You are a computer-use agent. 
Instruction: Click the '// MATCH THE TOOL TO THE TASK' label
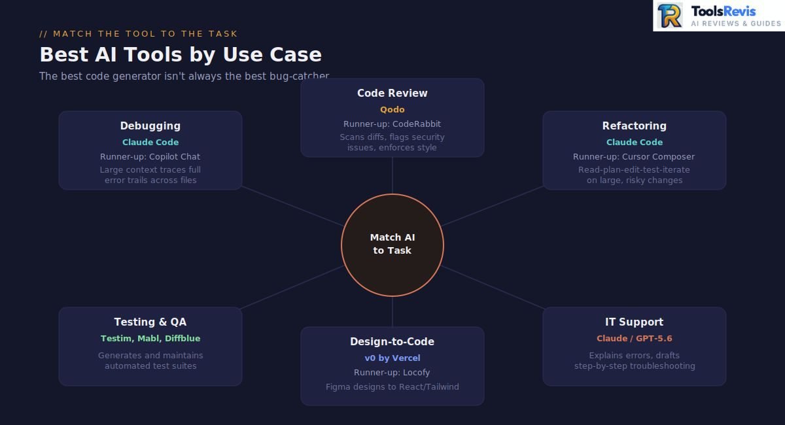[x=139, y=33]
